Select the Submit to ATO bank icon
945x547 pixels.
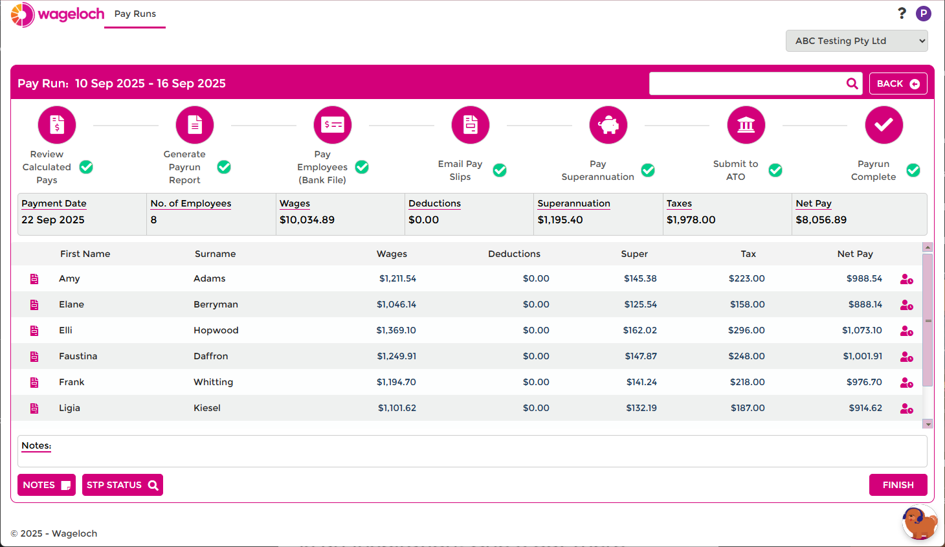746,124
